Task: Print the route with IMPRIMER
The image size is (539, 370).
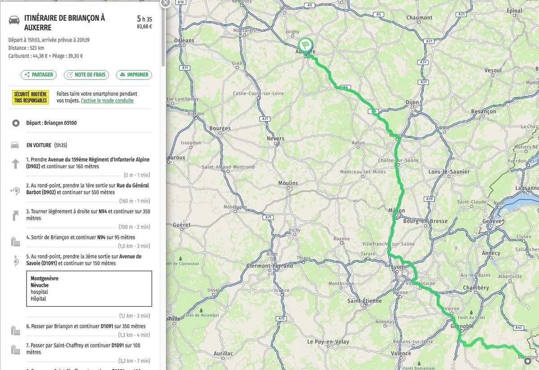Action: (134, 75)
